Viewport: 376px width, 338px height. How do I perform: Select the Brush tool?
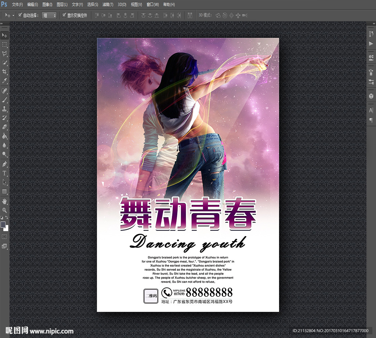tap(4, 100)
